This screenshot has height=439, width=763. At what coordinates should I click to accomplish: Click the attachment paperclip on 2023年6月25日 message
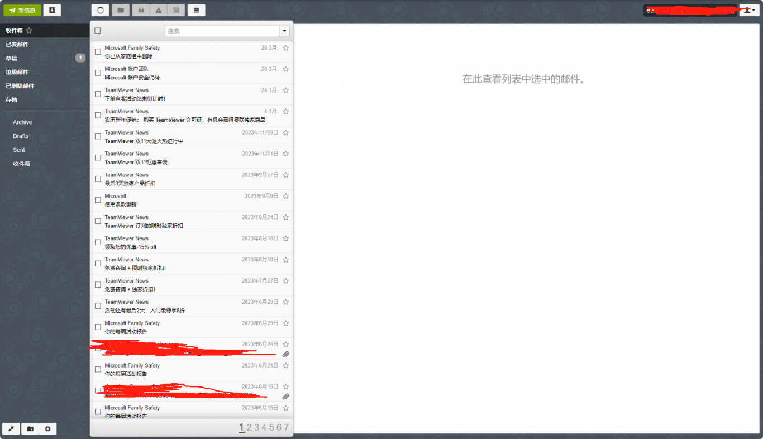(x=285, y=354)
